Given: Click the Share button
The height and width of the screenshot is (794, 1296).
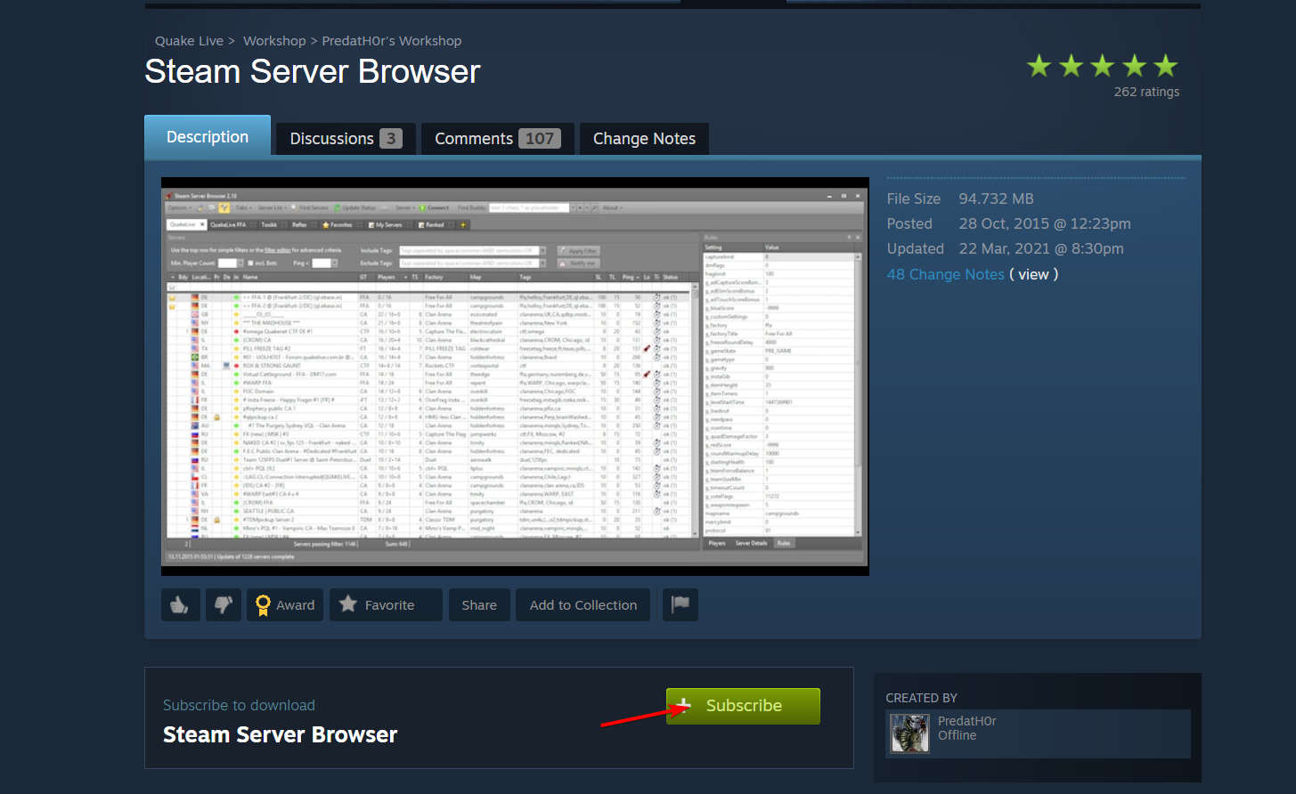Looking at the screenshot, I should tap(479, 604).
